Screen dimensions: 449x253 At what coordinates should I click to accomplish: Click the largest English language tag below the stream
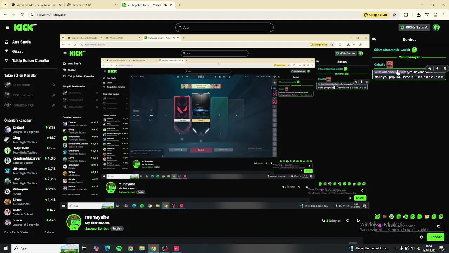click(x=117, y=228)
